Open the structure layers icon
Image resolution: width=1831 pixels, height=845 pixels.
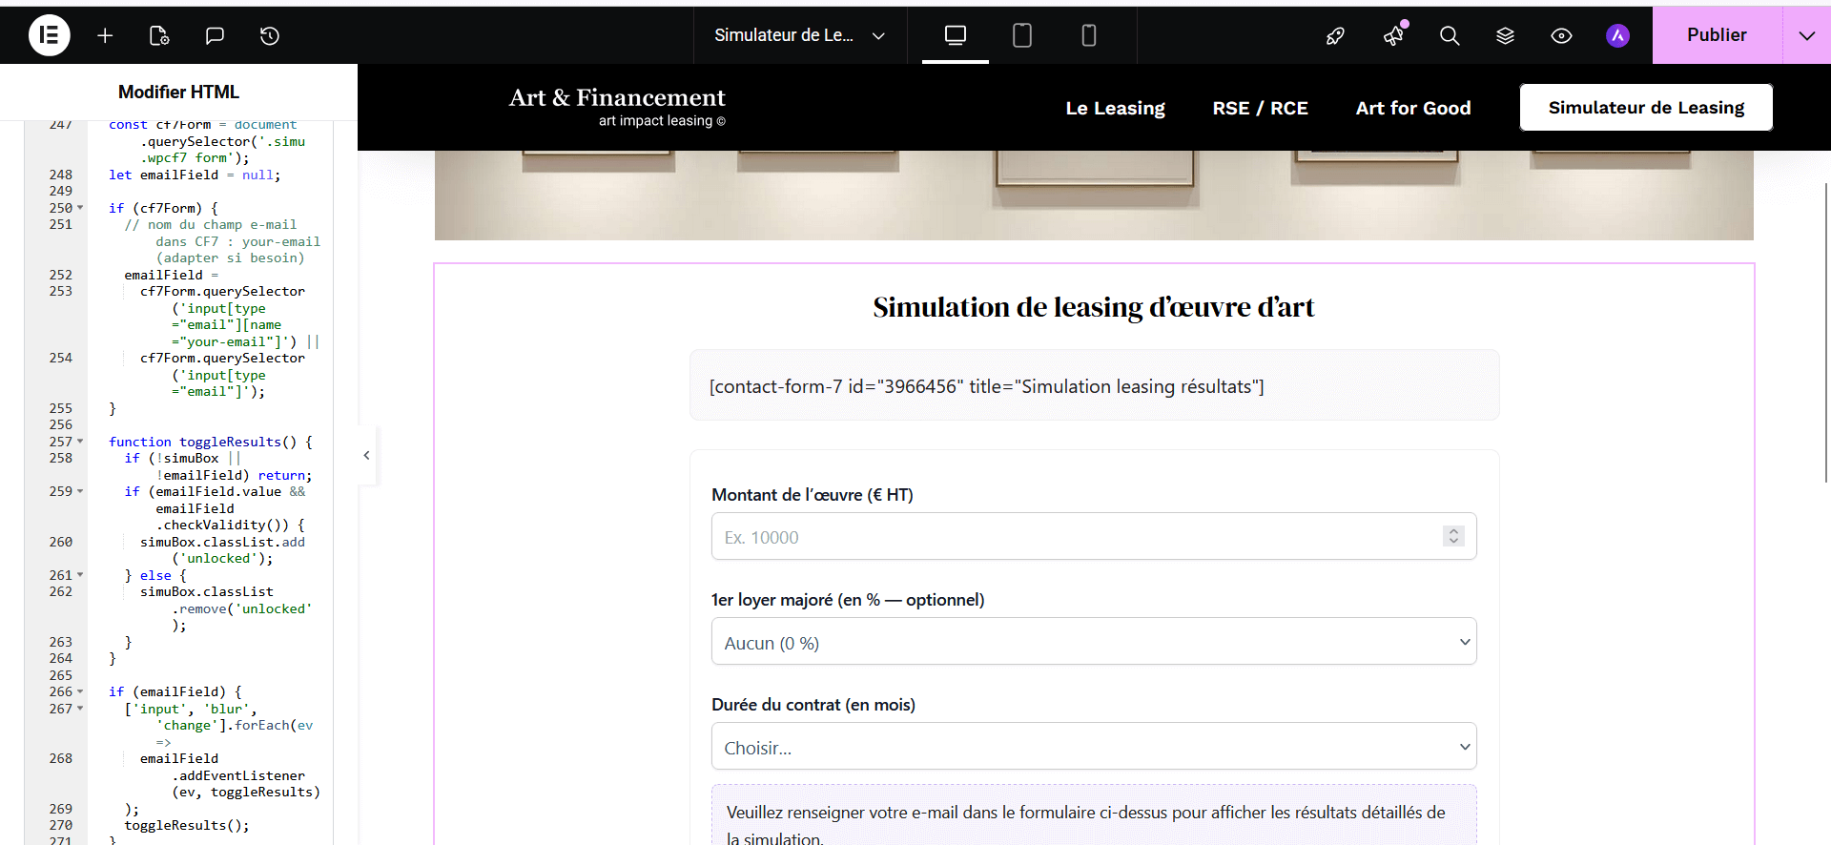point(1505,35)
